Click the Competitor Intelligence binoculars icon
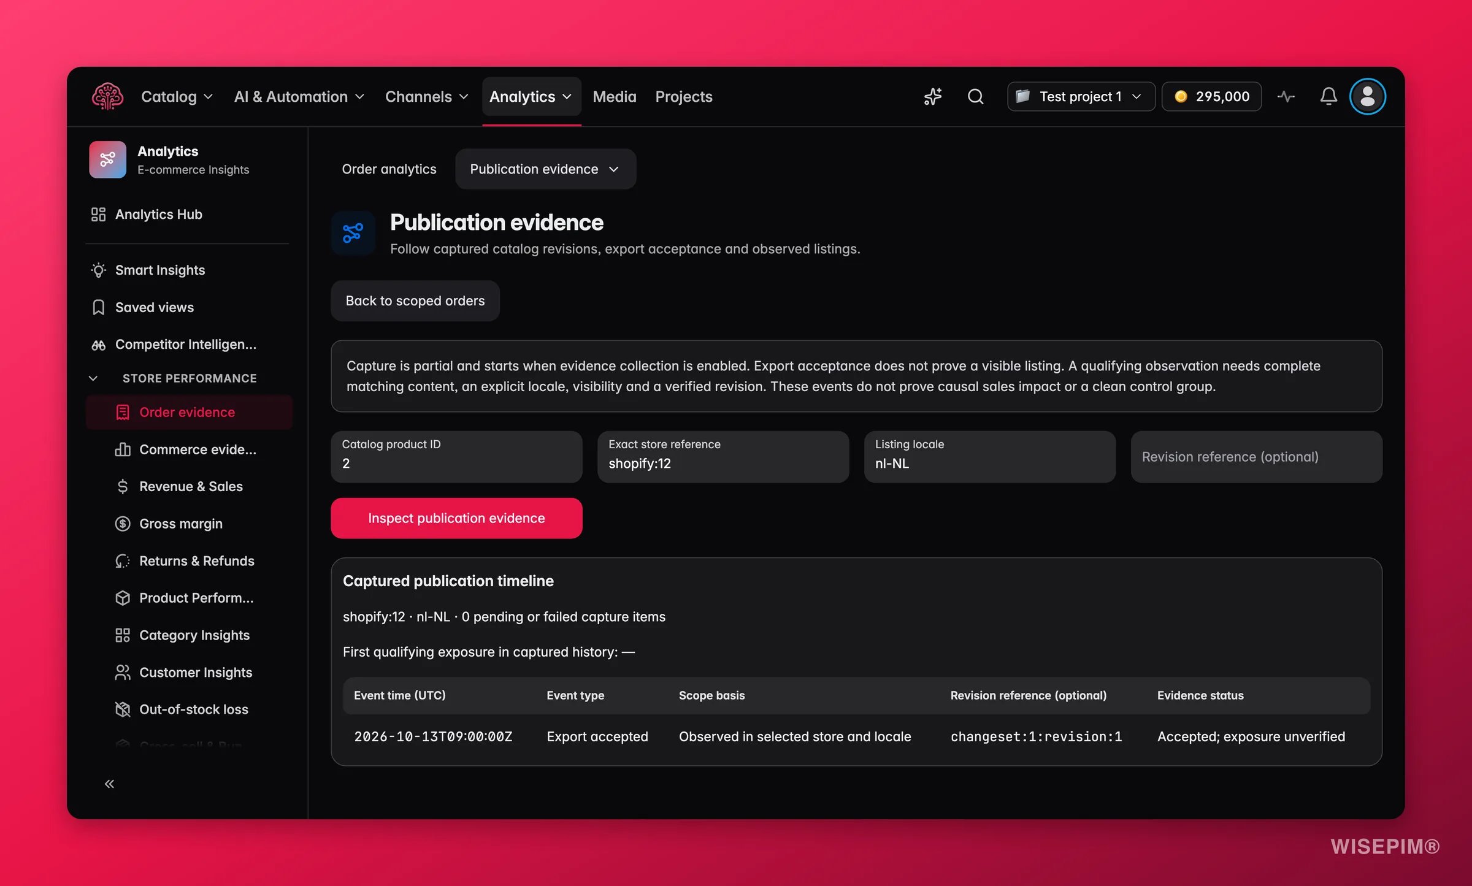The height and width of the screenshot is (886, 1472). click(x=98, y=345)
